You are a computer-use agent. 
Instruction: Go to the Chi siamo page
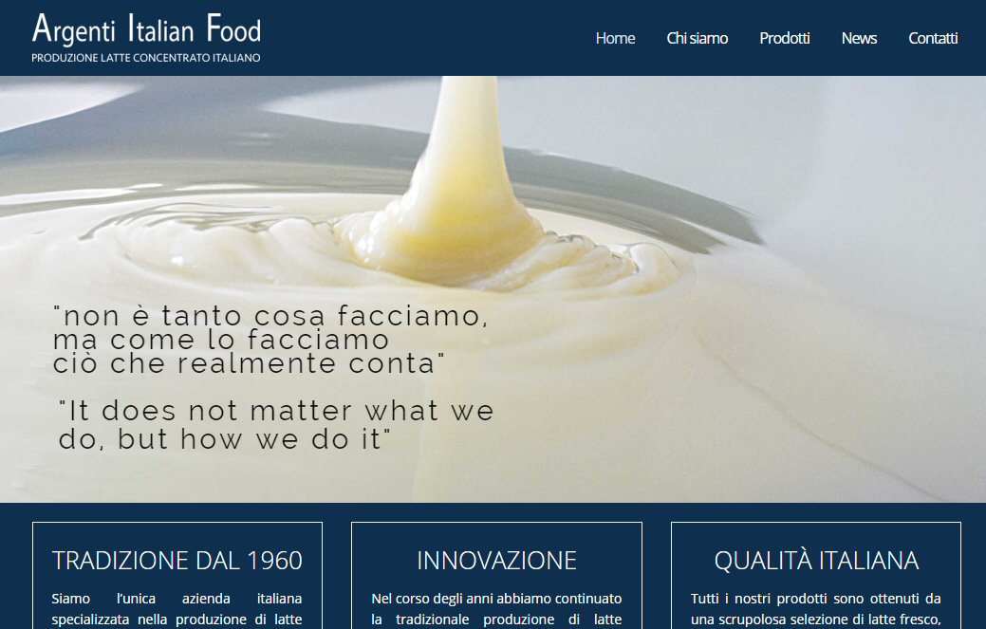point(697,38)
